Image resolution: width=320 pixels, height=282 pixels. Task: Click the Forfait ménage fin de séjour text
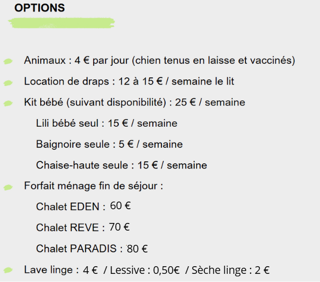93,186
